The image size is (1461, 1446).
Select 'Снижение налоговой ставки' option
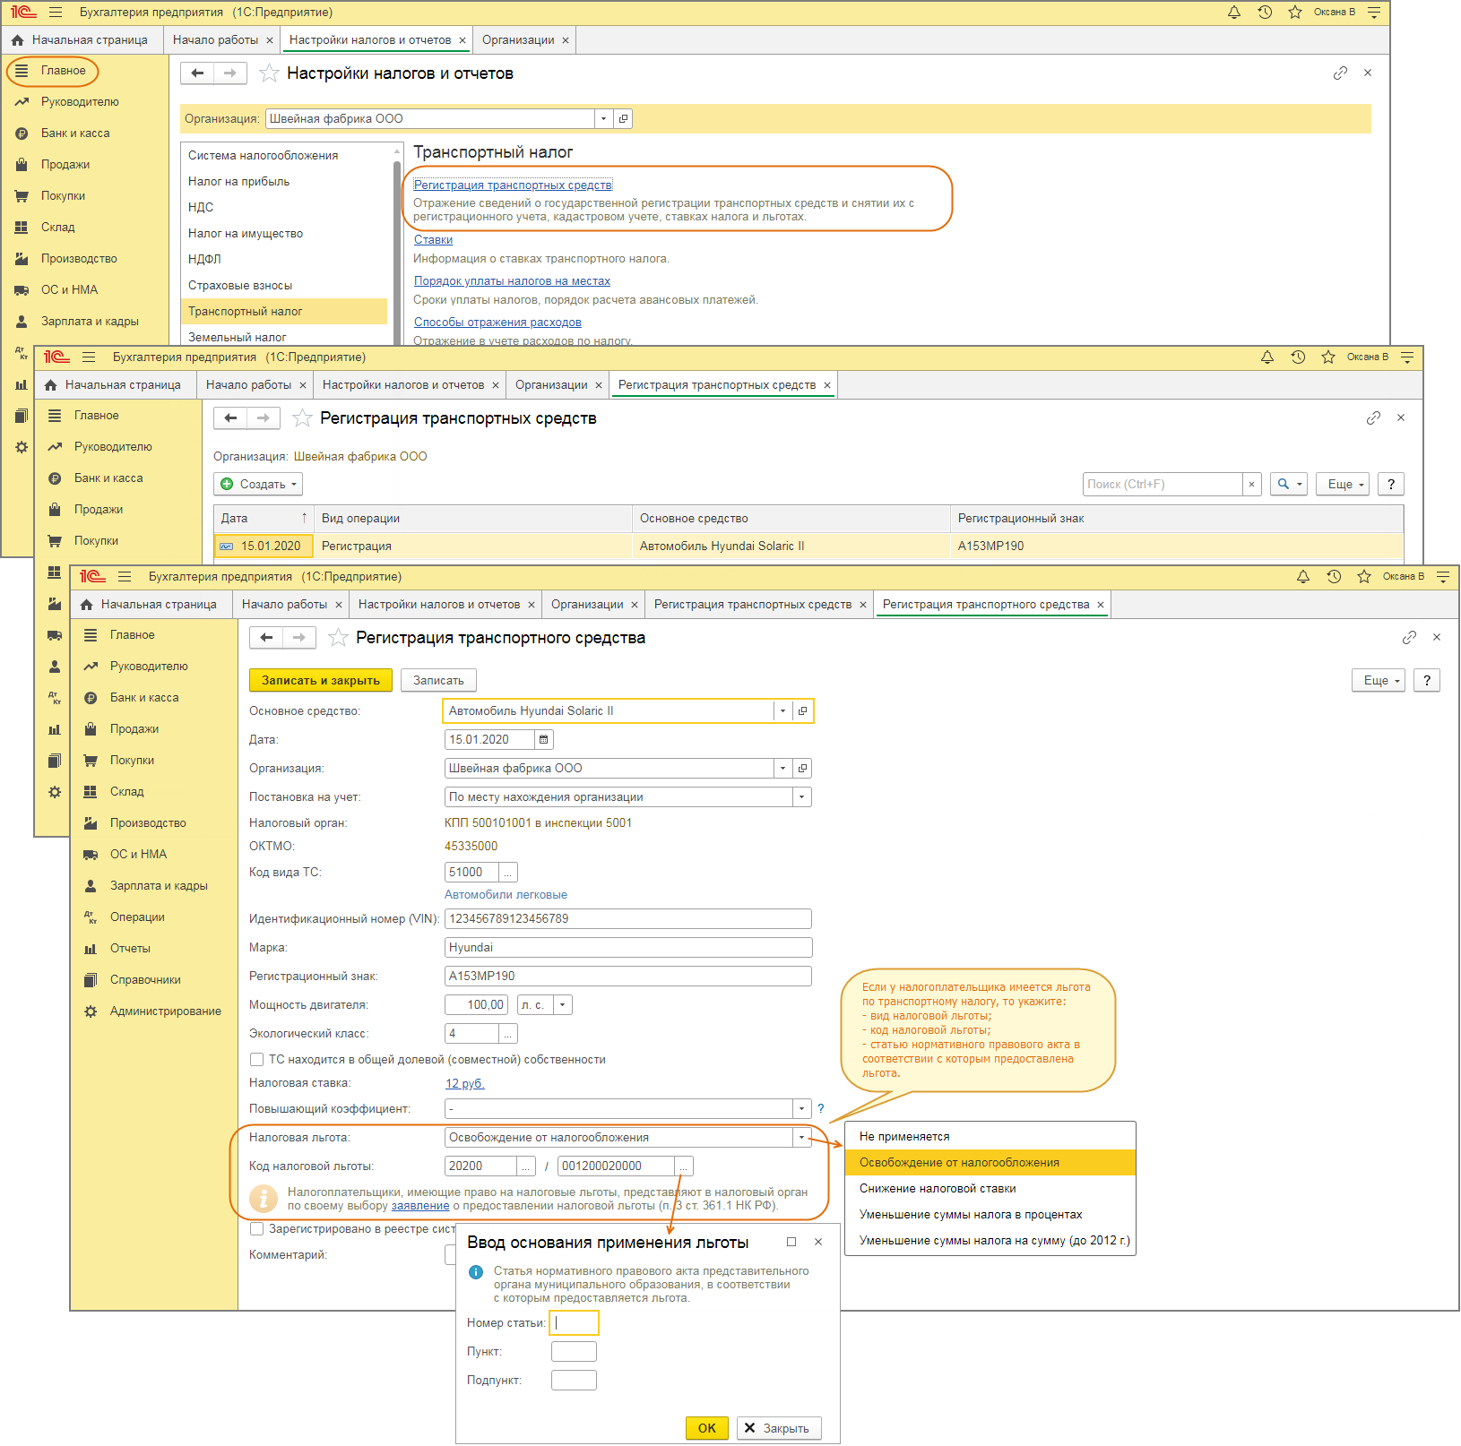click(990, 1189)
